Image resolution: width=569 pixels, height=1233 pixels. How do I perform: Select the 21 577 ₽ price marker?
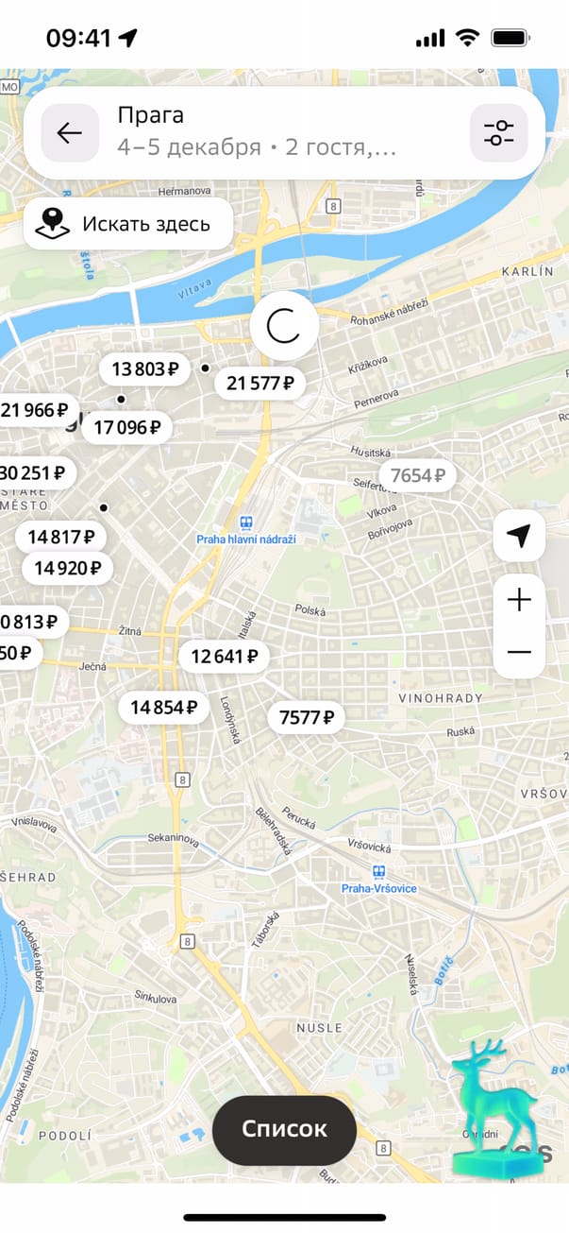point(260,384)
